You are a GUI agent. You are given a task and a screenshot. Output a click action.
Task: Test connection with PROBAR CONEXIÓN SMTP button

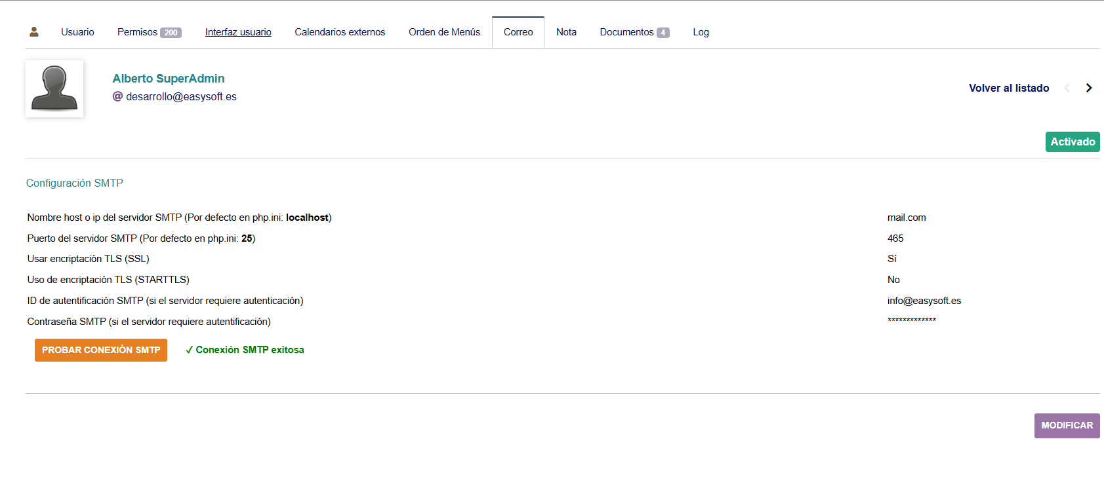pyautogui.click(x=101, y=350)
